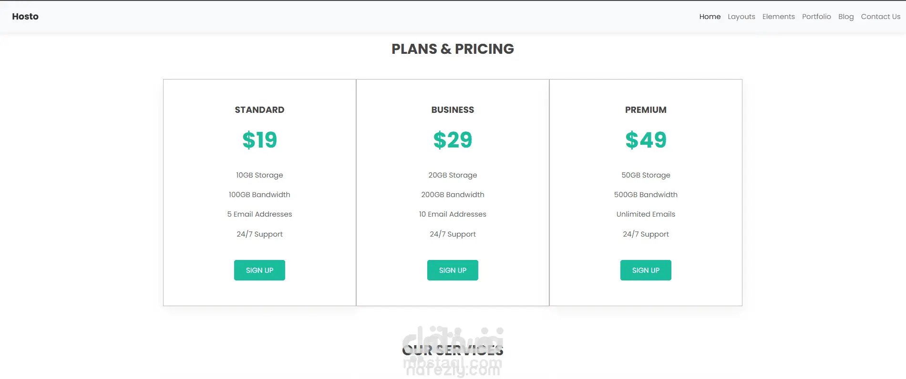Click the $29 Business price
Image resolution: width=906 pixels, height=379 pixels.
[453, 140]
